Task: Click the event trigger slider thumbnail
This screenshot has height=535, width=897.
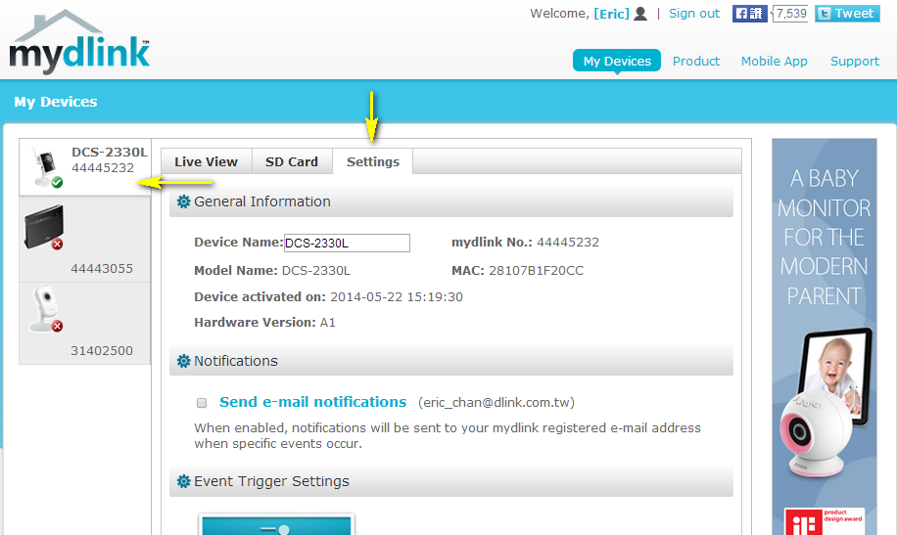Action: click(277, 525)
